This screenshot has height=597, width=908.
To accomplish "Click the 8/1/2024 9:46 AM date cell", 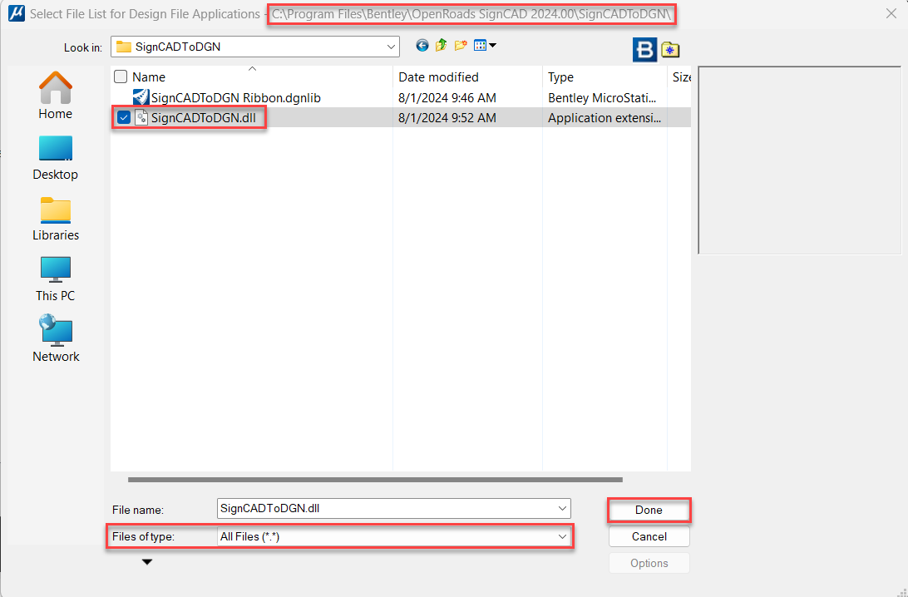I will click(x=447, y=97).
